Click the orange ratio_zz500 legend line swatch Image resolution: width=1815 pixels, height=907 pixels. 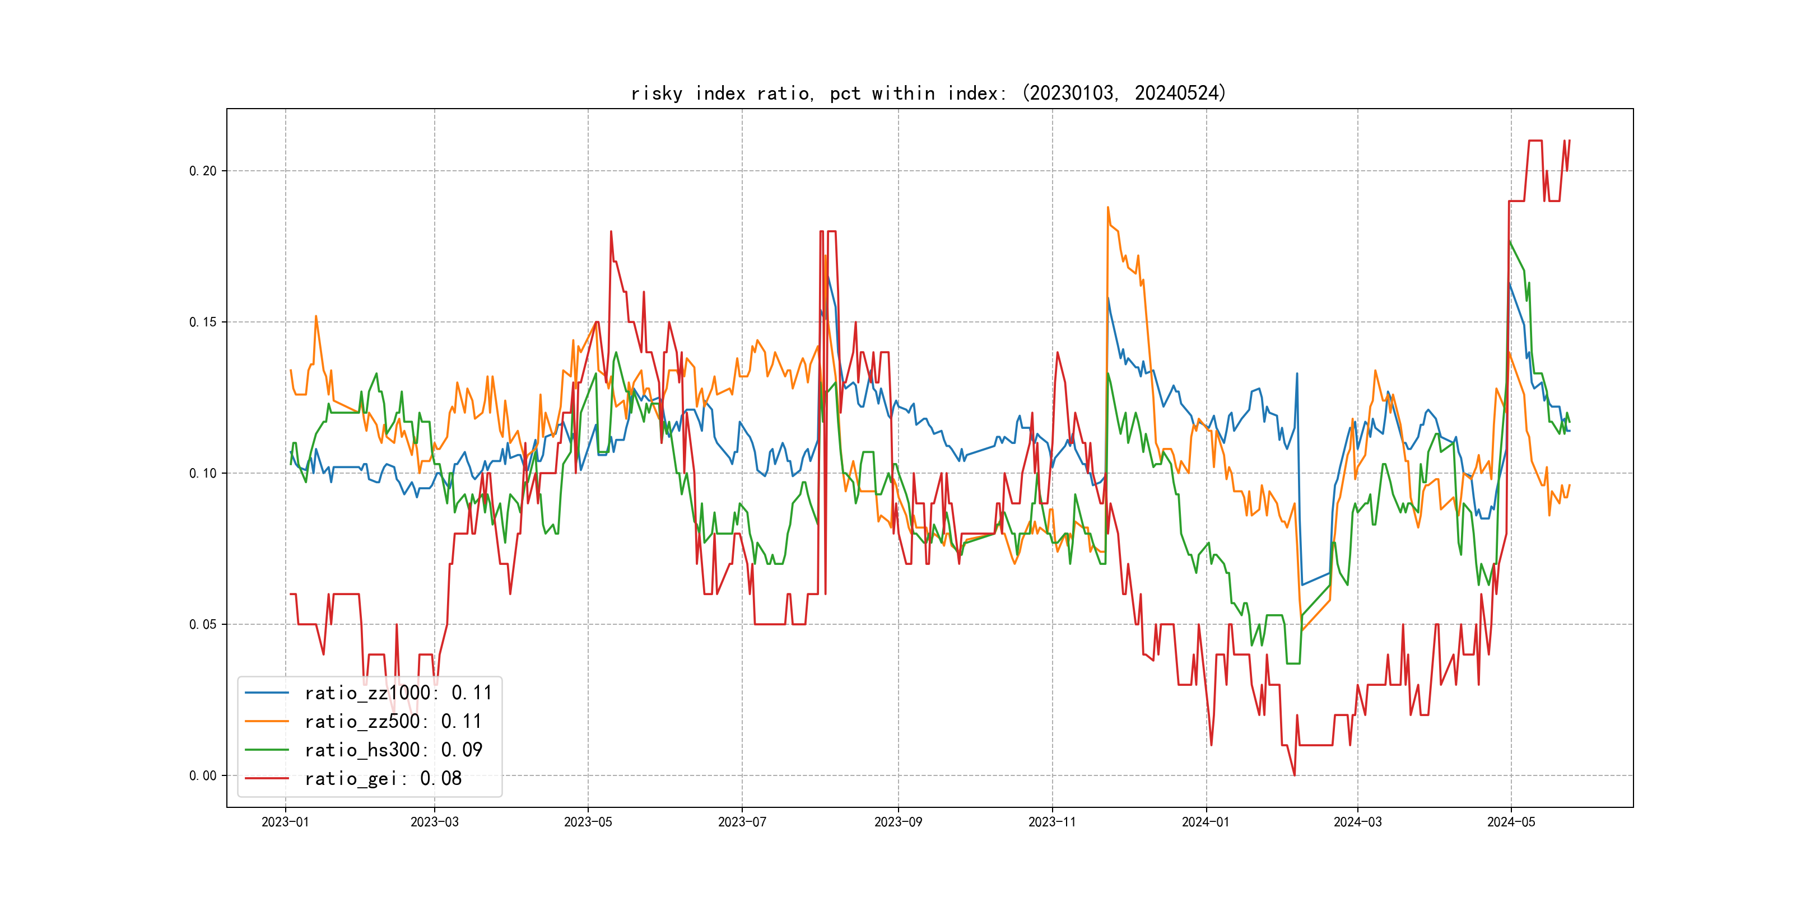pyautogui.click(x=266, y=721)
